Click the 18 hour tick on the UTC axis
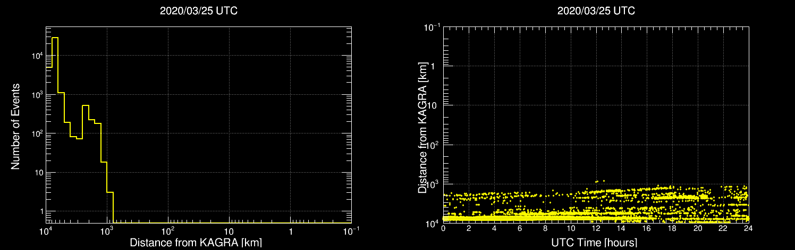This screenshot has height=250, width=795. pos(672,229)
